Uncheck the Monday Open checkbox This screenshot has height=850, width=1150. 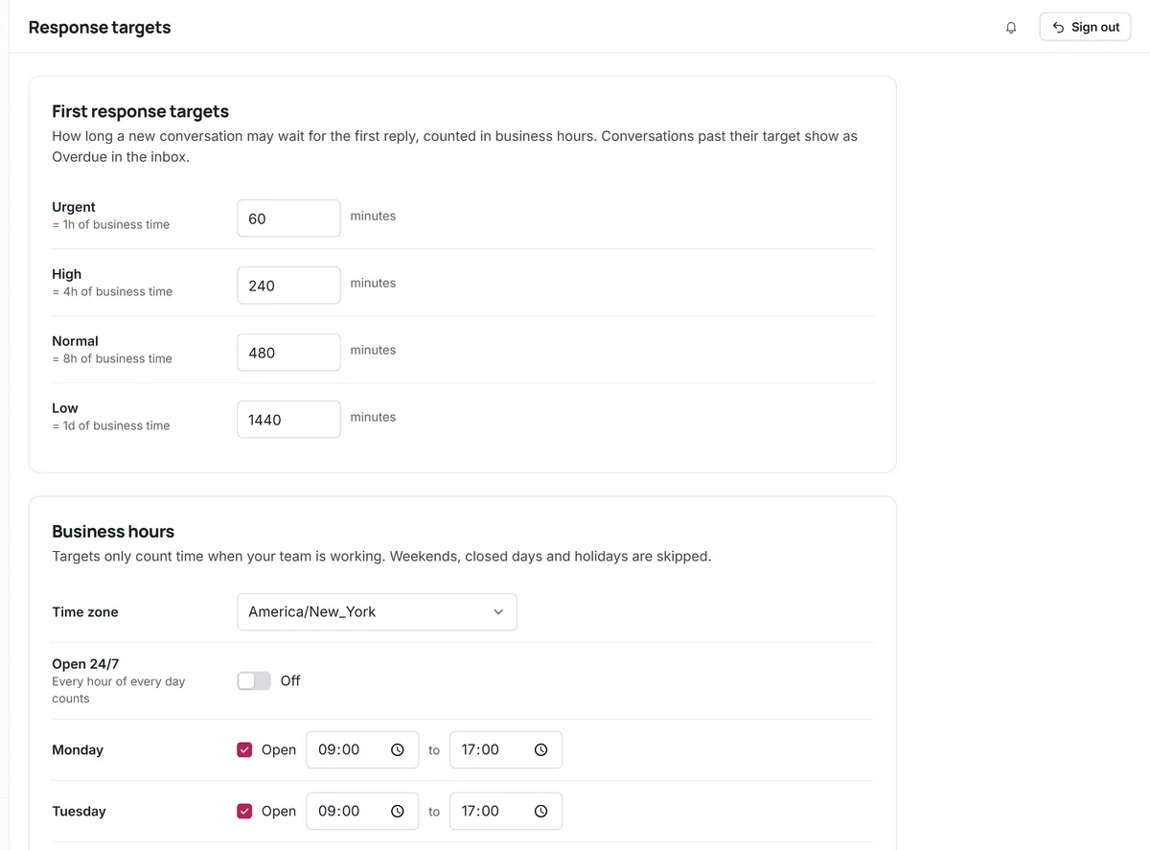tap(244, 749)
